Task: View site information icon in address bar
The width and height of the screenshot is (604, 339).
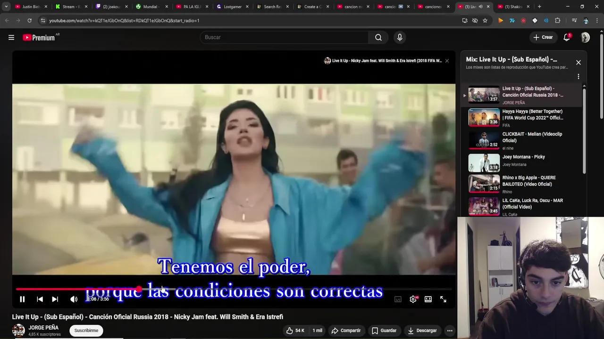Action: point(43,21)
